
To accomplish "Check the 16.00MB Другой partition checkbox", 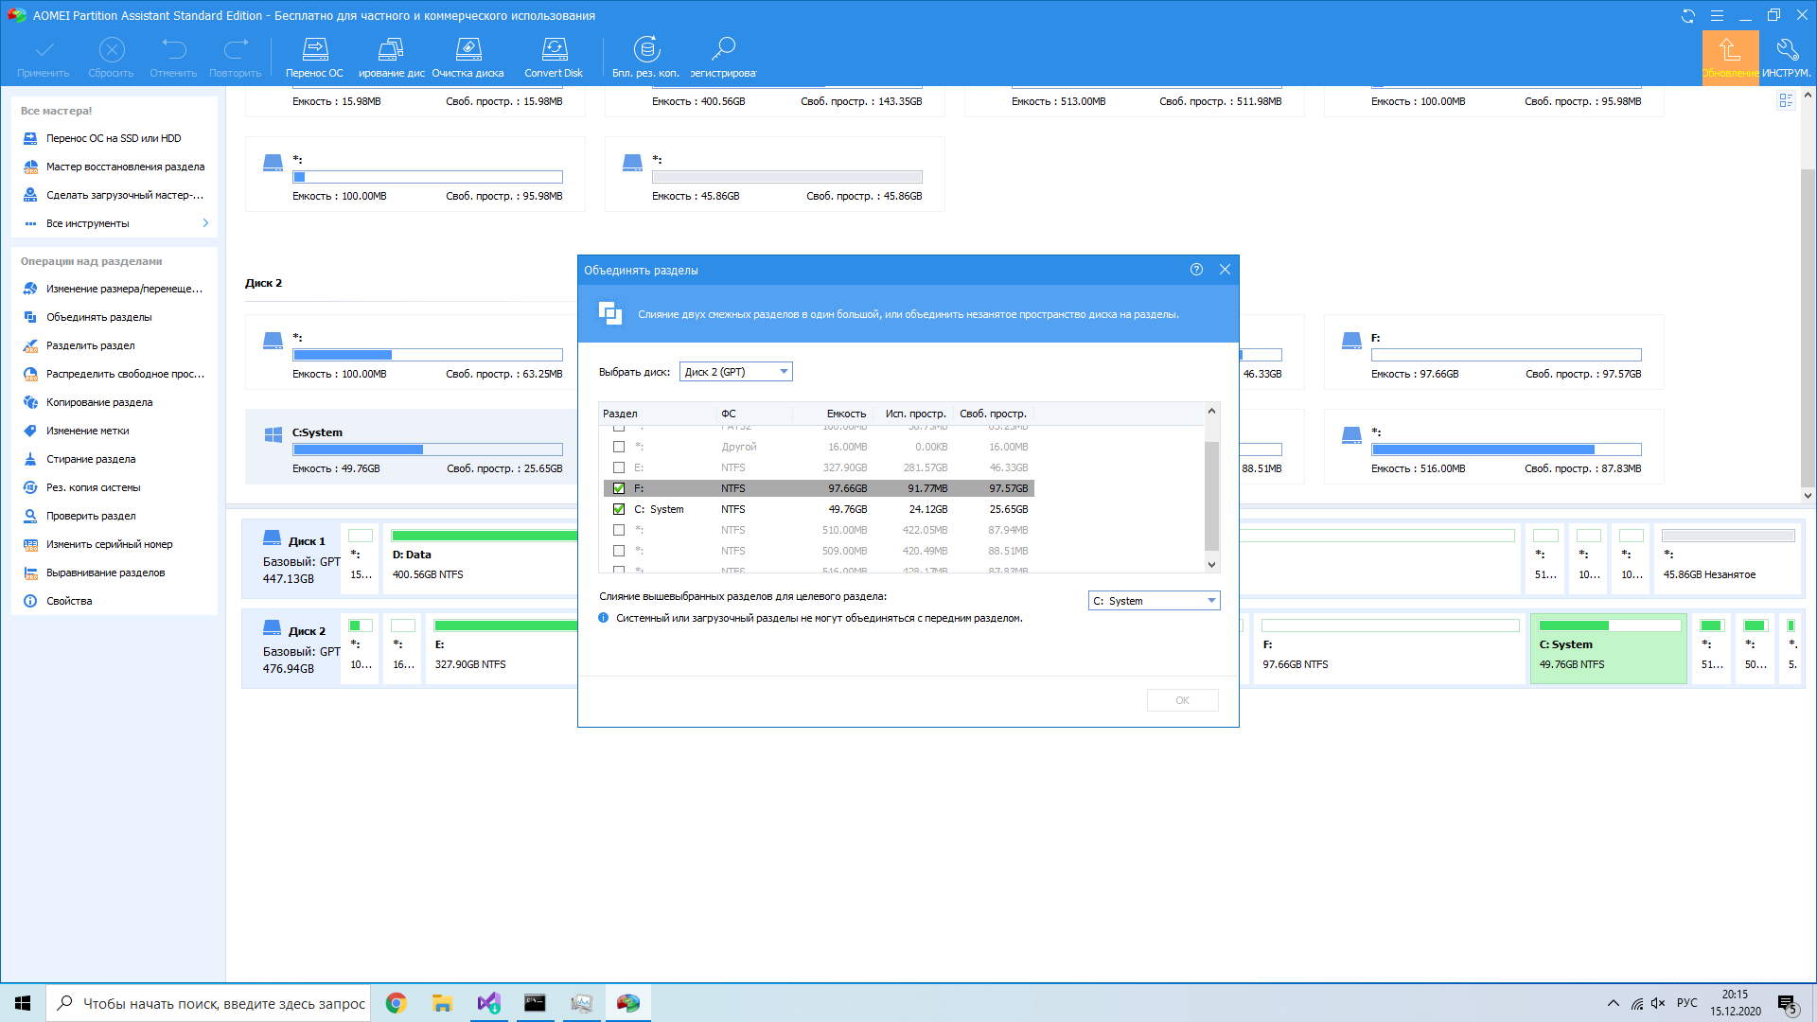I will coord(619,447).
